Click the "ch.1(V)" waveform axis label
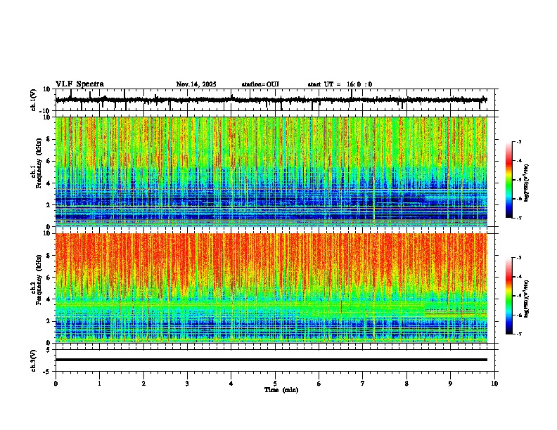 click(34, 100)
